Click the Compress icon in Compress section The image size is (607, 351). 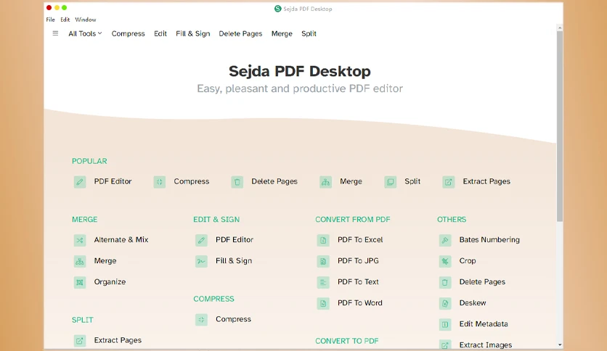pyautogui.click(x=201, y=320)
